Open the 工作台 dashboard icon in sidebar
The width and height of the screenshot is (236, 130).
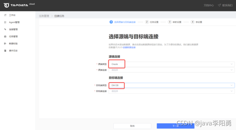tap(5, 15)
